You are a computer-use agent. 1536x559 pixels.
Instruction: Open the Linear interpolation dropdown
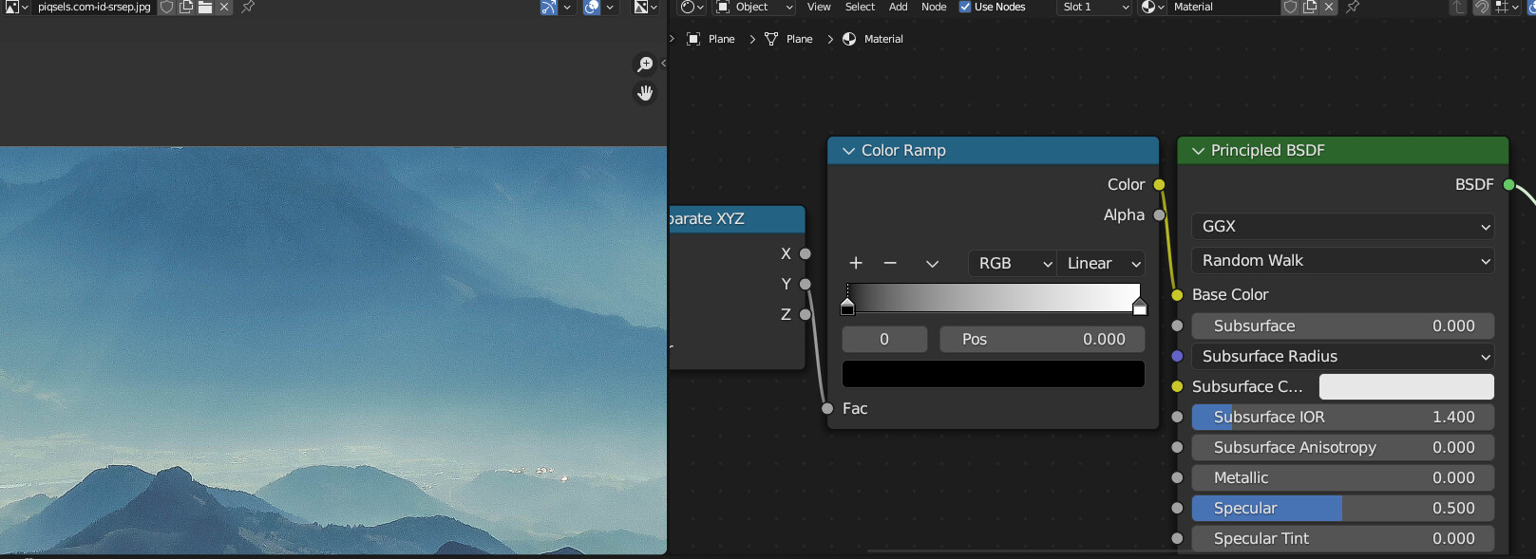1101,263
